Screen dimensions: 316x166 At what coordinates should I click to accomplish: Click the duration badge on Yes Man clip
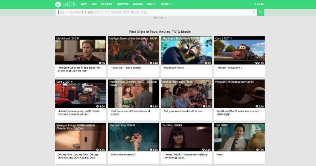207,150
